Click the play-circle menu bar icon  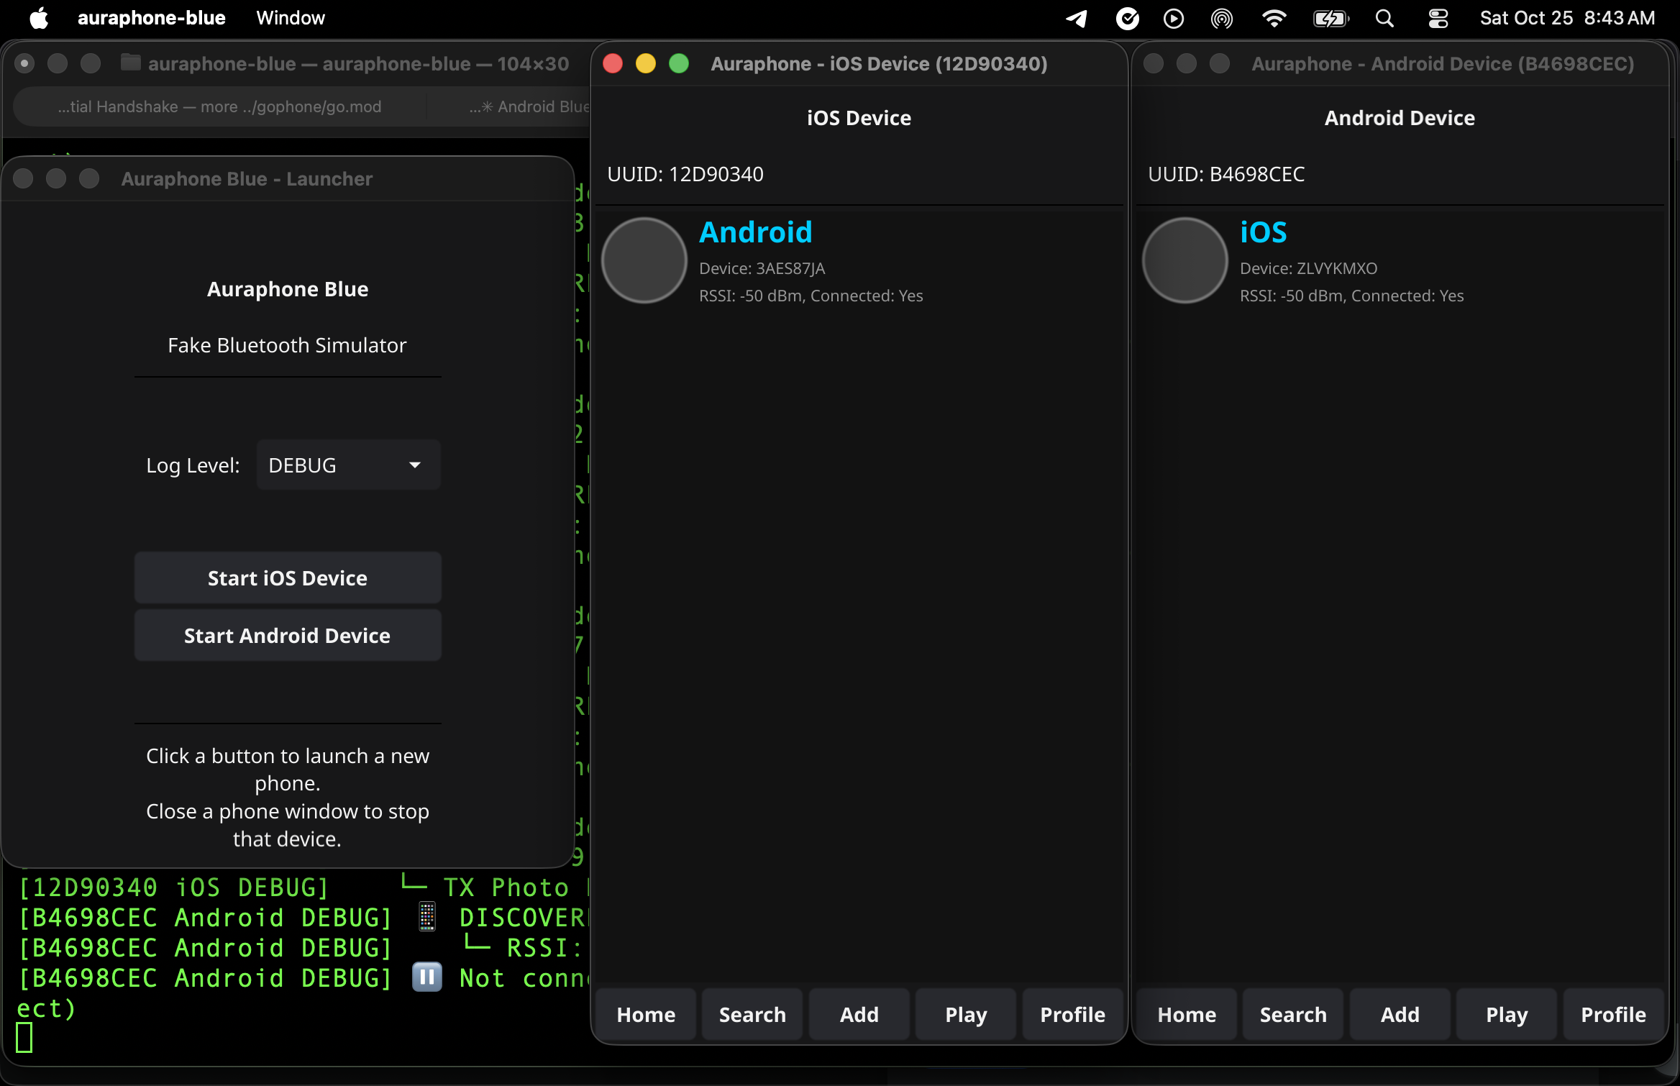click(1174, 19)
